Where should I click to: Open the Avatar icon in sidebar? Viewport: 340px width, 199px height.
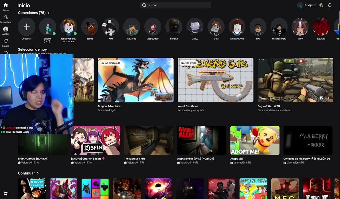point(6,29)
